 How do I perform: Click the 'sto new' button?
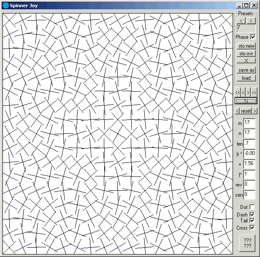pos(246,46)
